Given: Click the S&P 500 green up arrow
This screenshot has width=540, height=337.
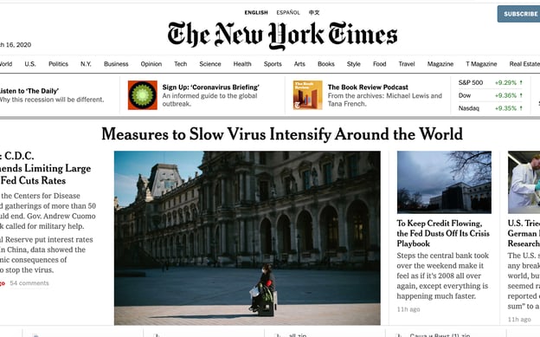Looking at the screenshot, I should (521, 83).
